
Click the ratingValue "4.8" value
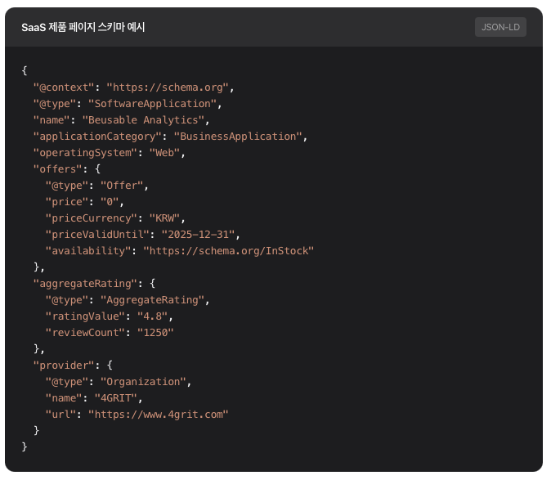click(155, 316)
